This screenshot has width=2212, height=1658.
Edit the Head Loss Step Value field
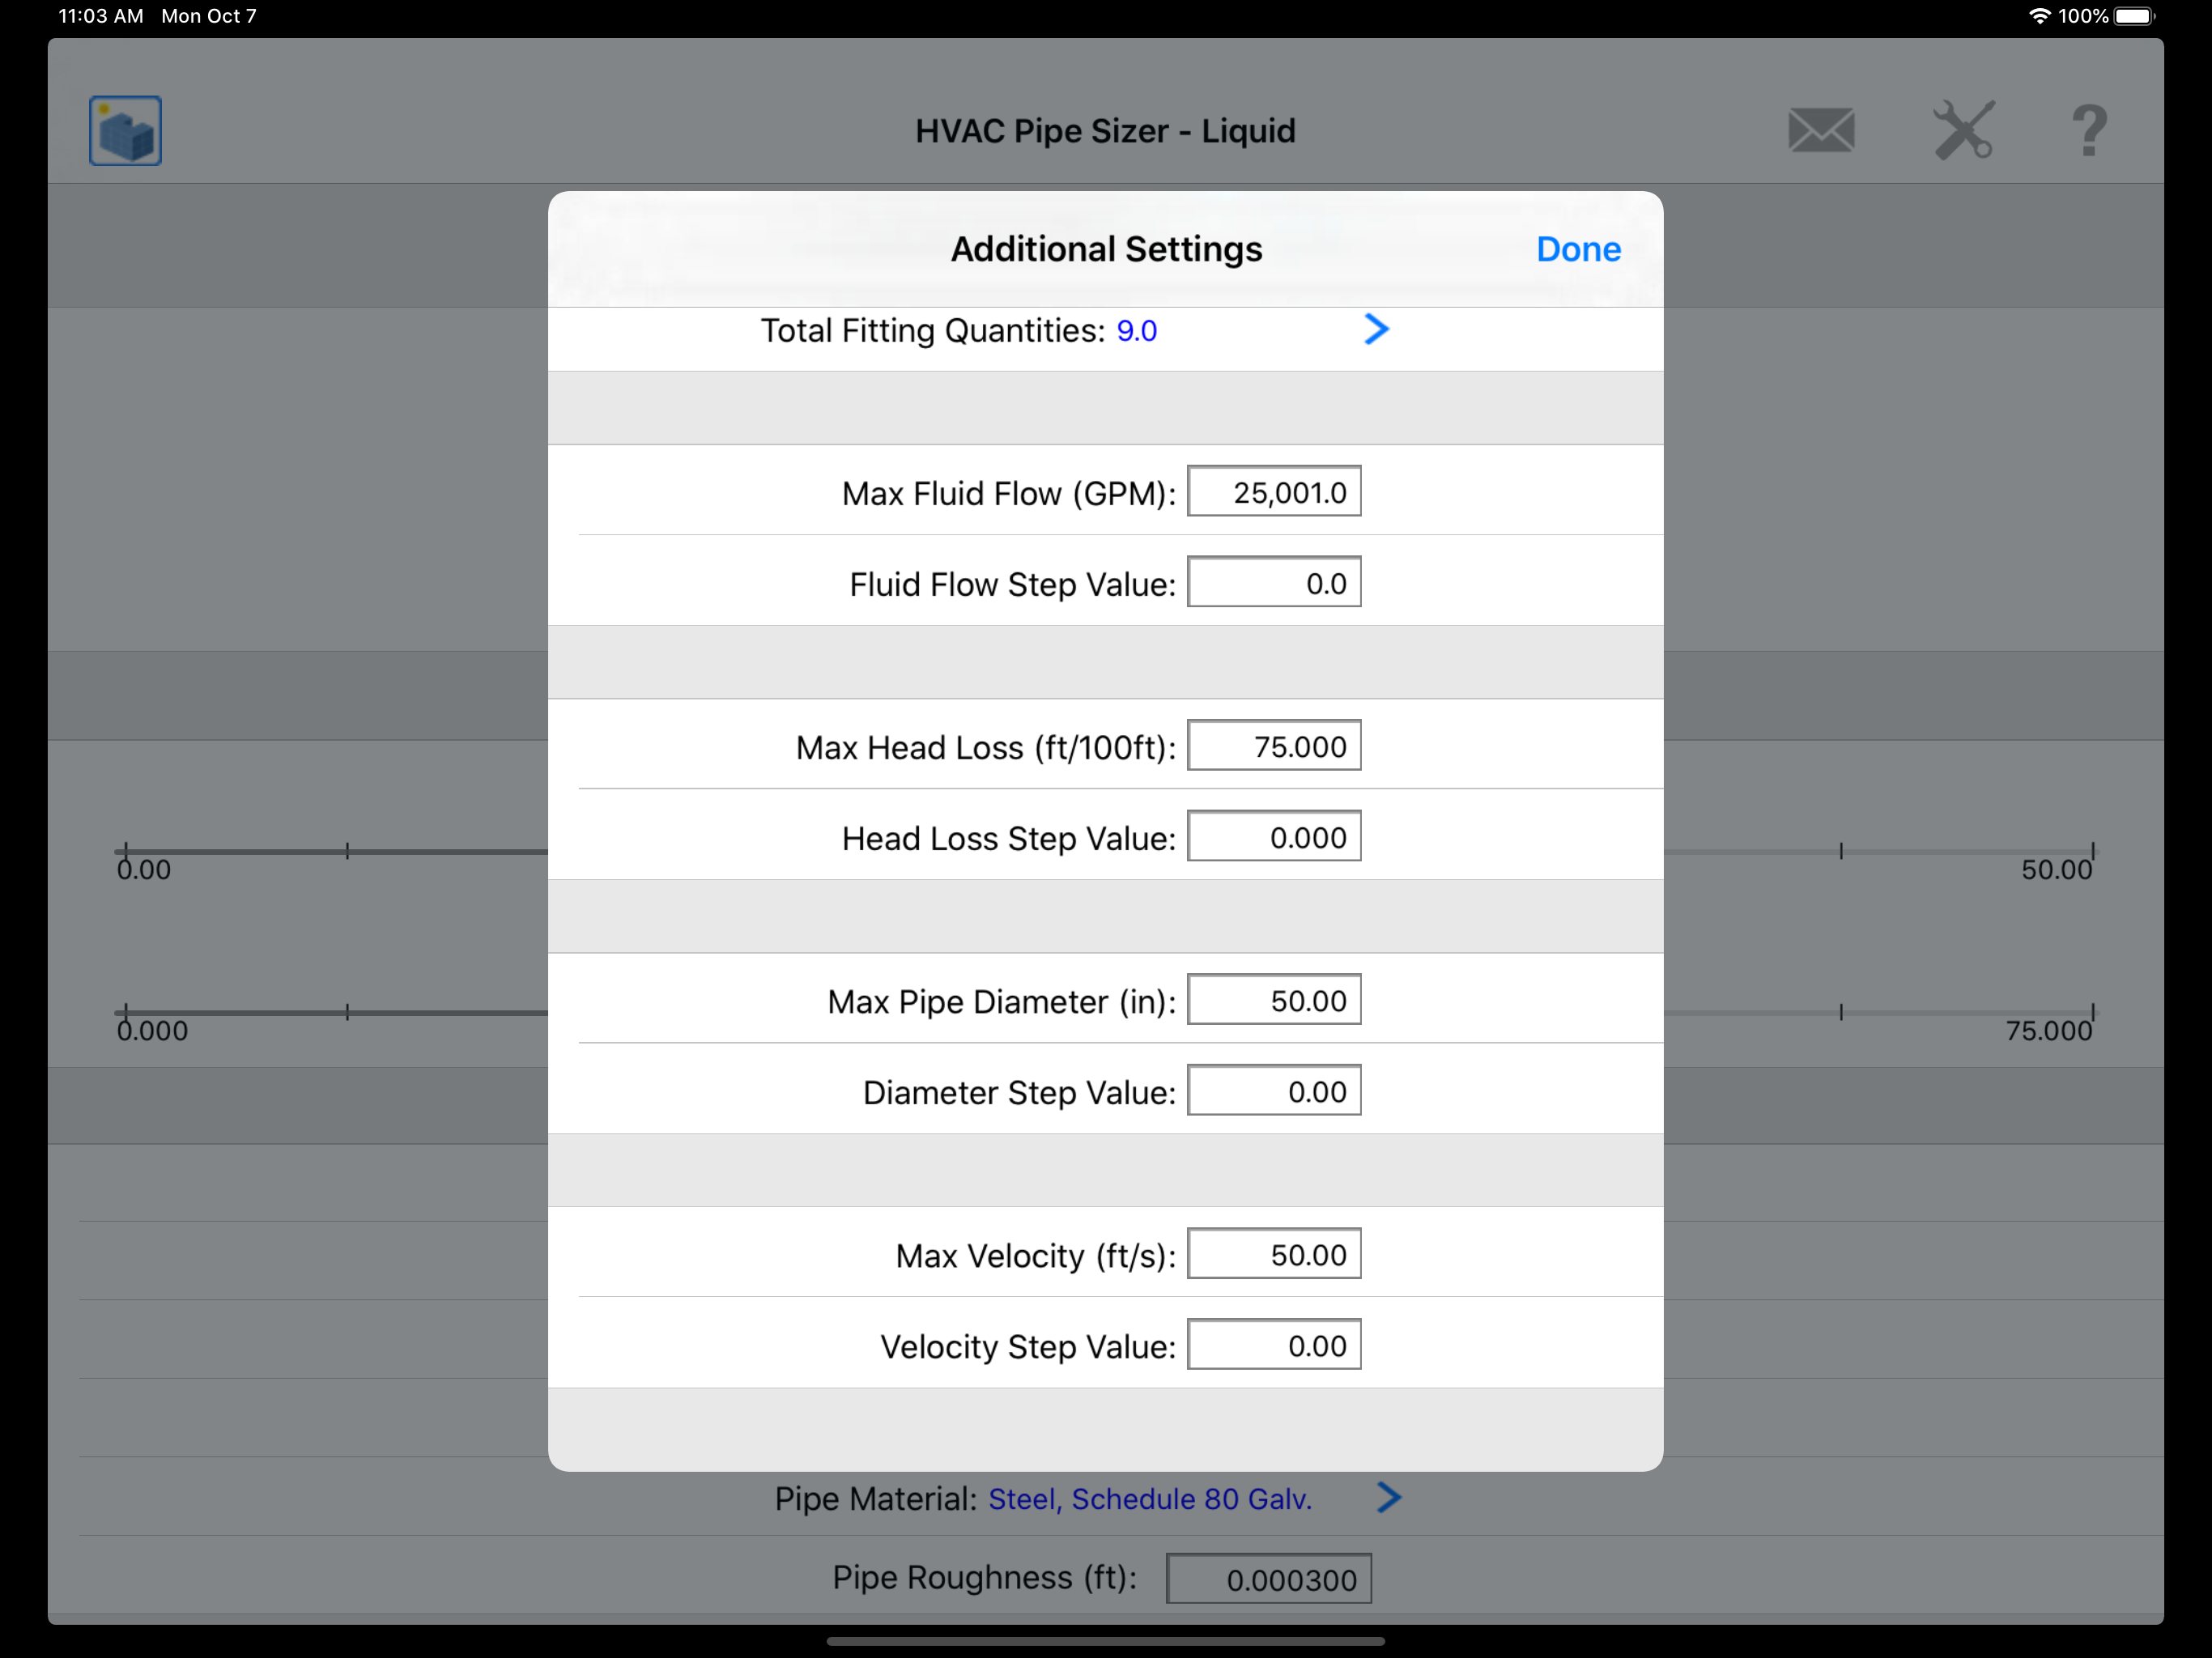(1273, 837)
